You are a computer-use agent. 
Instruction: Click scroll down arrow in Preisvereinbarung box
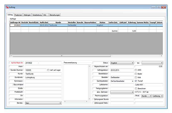click(89, 99)
